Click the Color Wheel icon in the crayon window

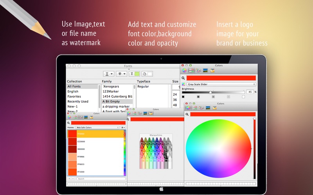tap(129, 113)
